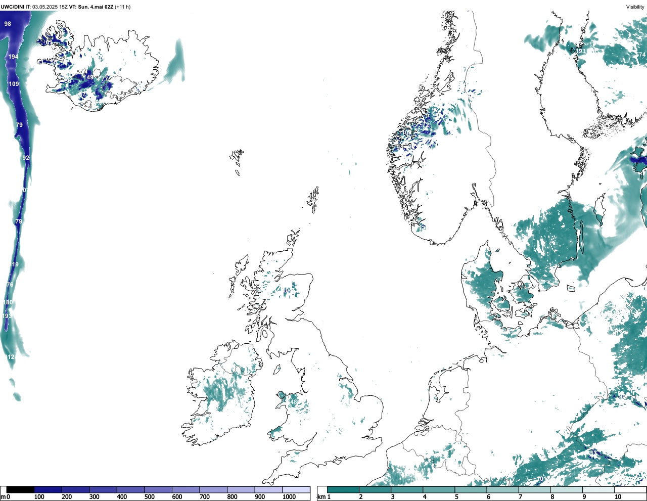Select the meter legend swatch starting at 800
The image size is (647, 501).
point(241,490)
